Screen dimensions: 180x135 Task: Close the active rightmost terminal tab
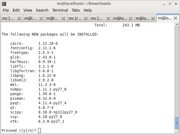point(175,18)
